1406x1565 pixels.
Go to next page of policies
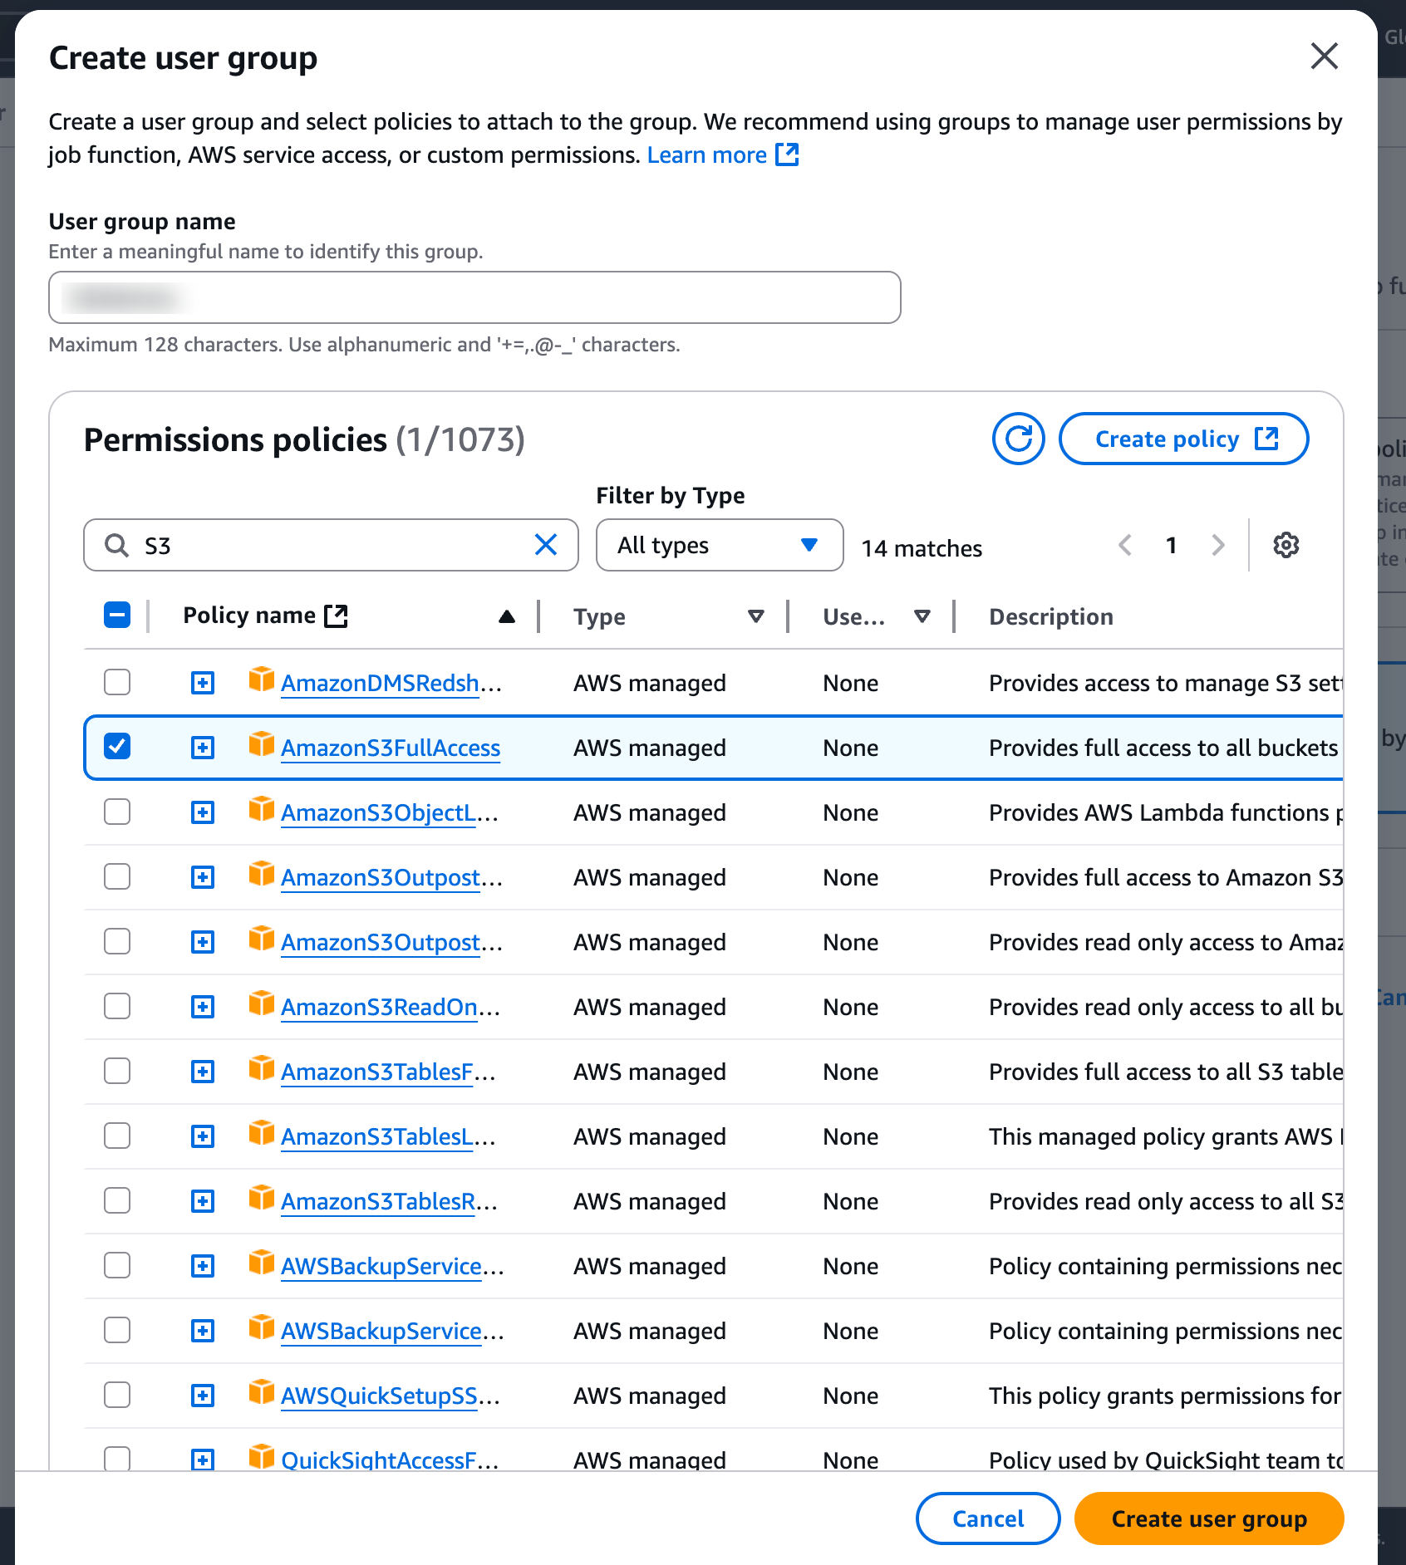pyautogui.click(x=1217, y=546)
